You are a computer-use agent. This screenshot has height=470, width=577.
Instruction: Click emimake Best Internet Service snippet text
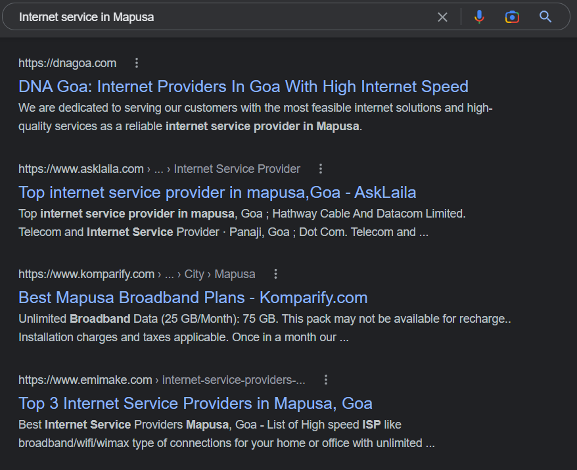pos(227,434)
